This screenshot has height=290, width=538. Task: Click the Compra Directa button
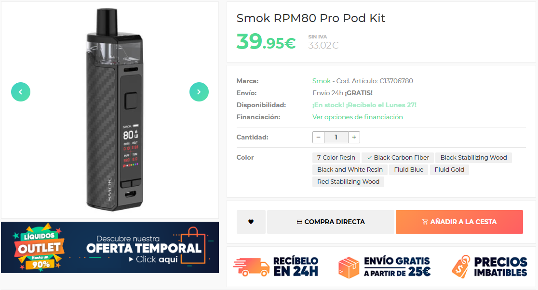pyautogui.click(x=330, y=222)
